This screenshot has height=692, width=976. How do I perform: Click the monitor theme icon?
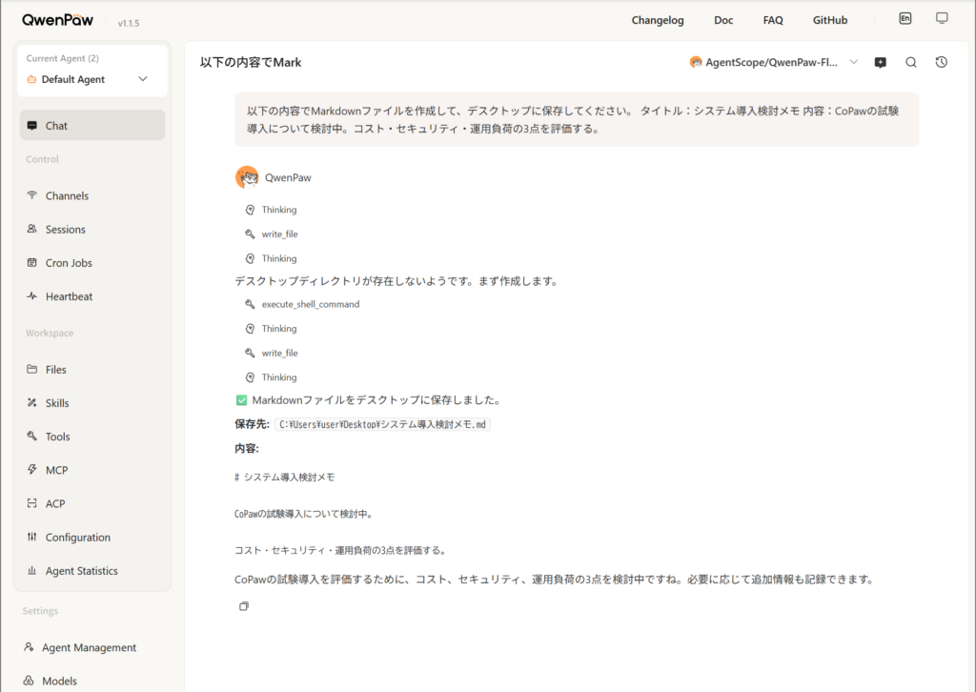pos(942,19)
